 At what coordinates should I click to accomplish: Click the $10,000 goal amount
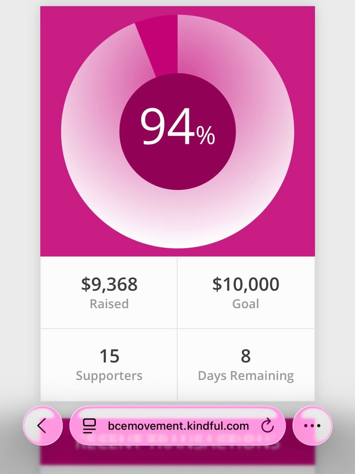point(246,284)
